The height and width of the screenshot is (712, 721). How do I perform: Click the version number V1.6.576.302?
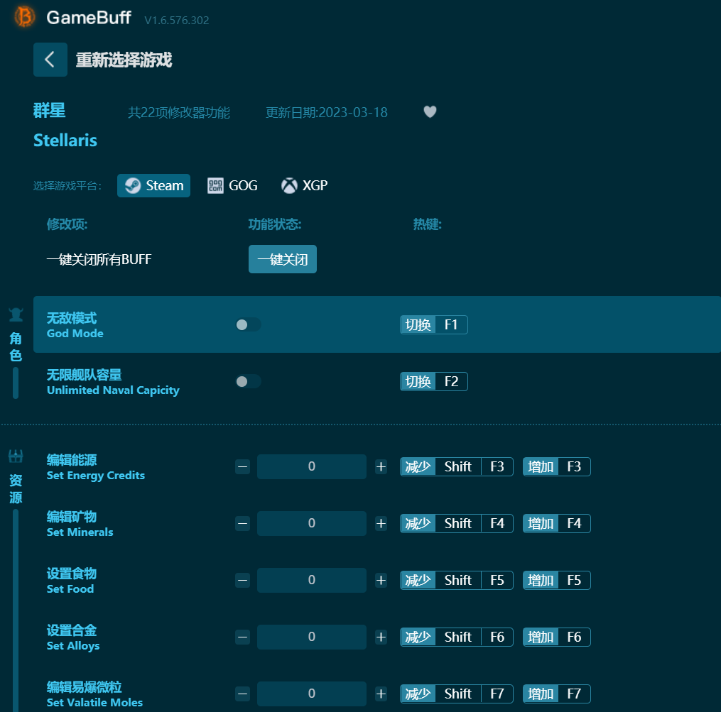(x=177, y=20)
